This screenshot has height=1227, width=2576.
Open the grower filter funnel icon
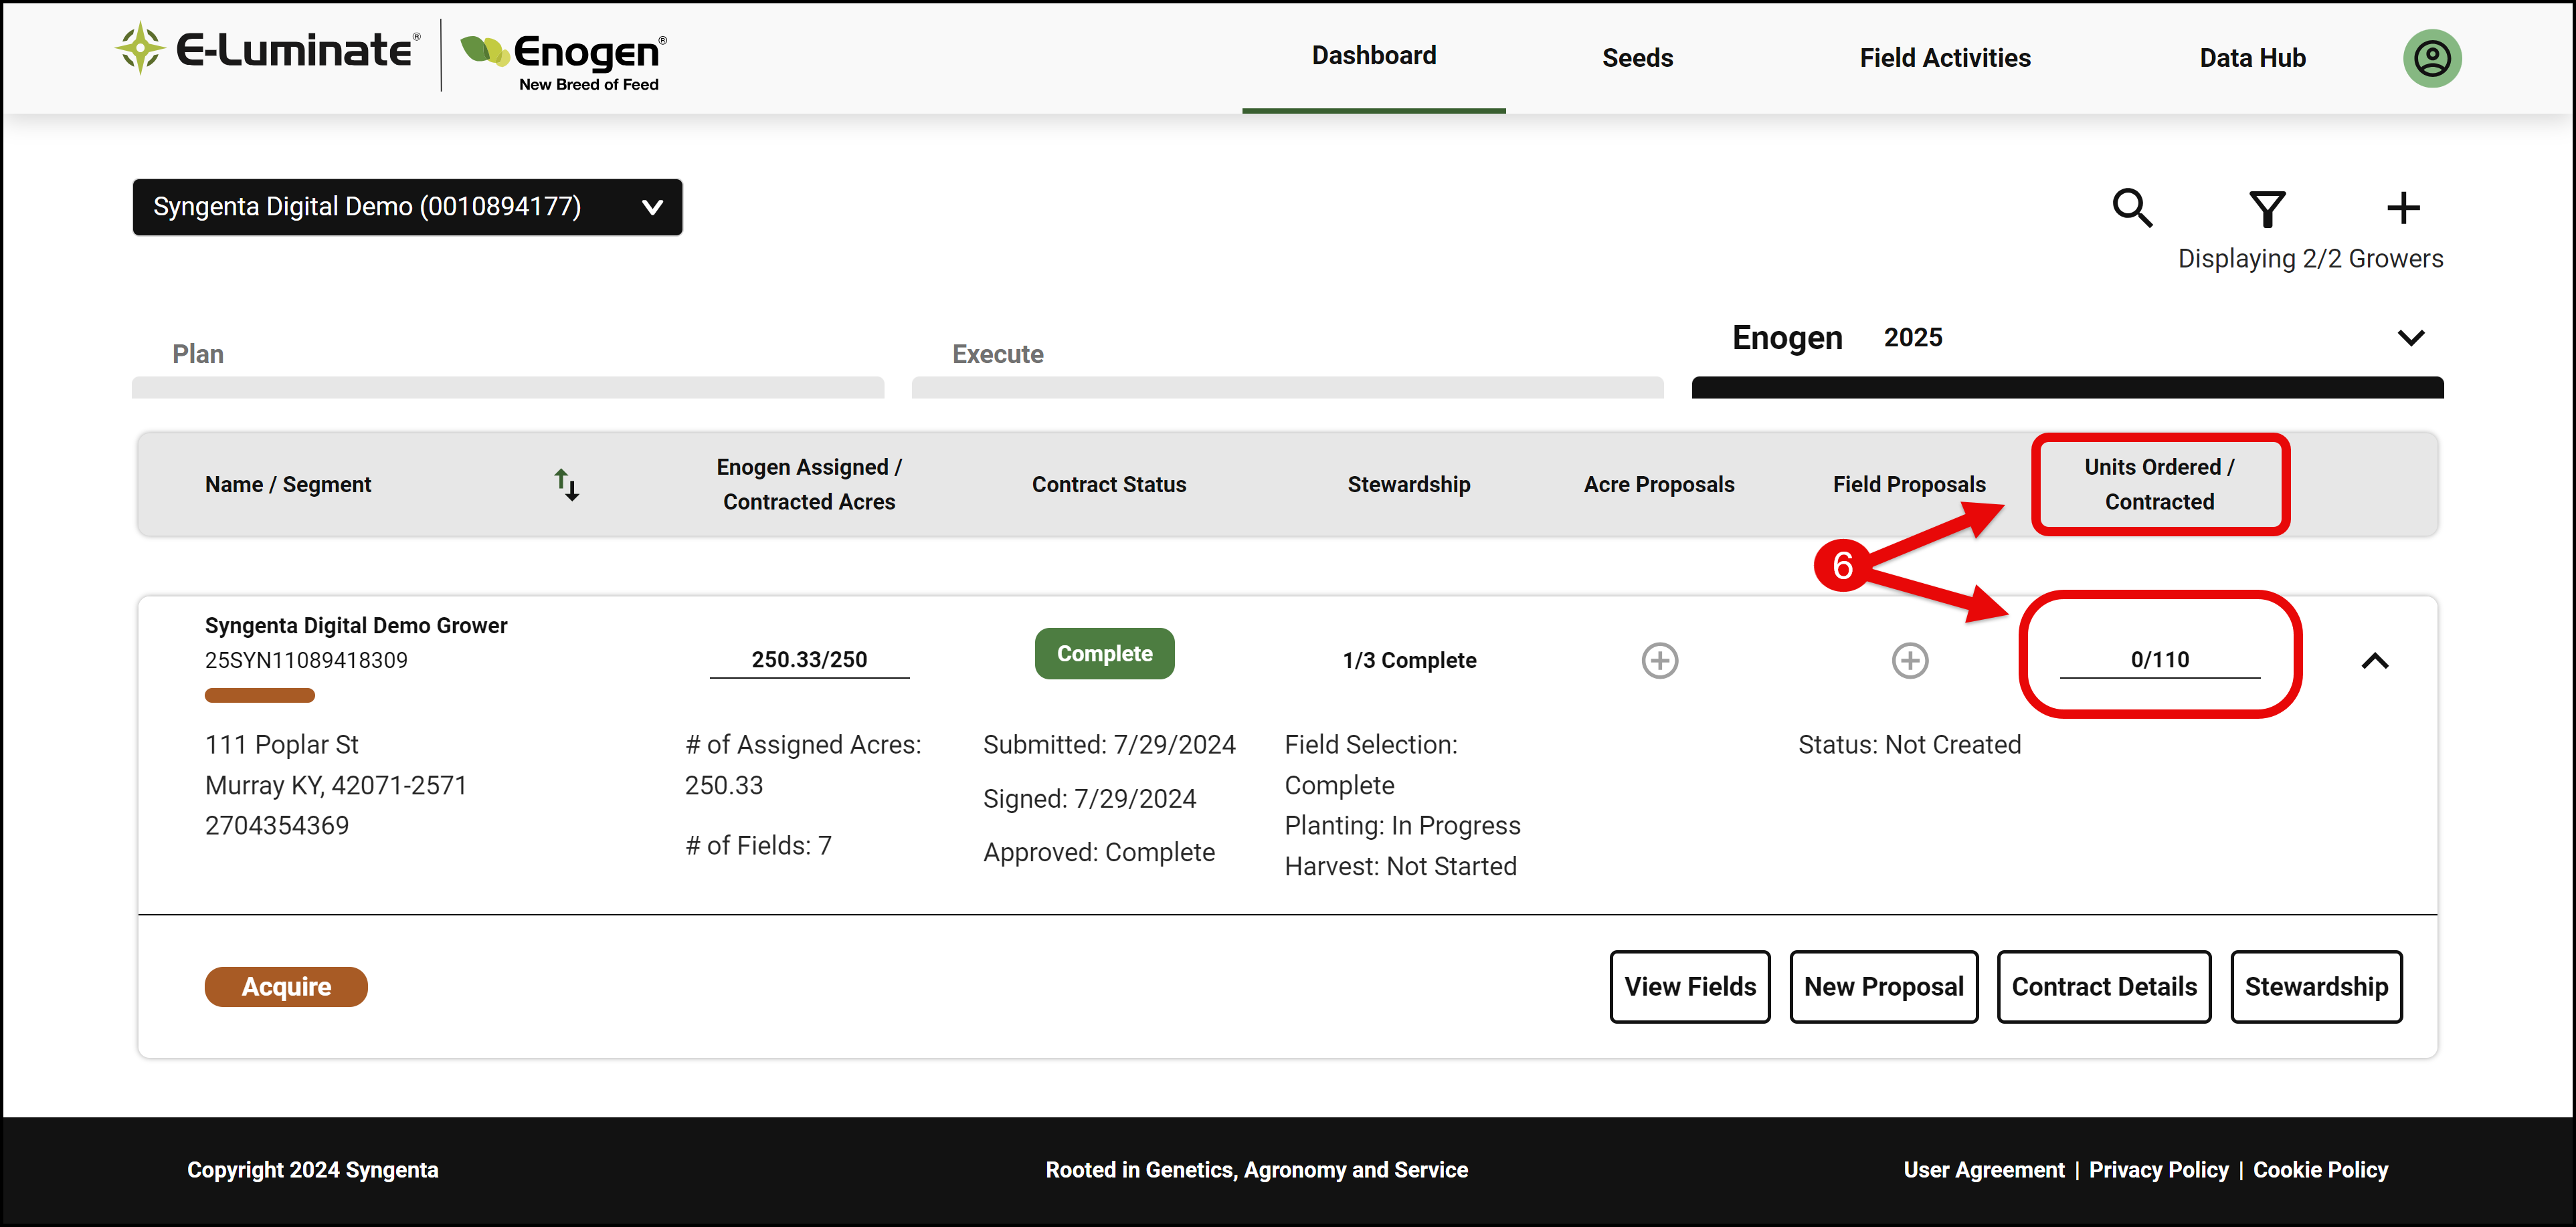click(x=2267, y=209)
